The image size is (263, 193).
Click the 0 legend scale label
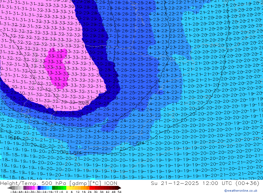(67, 192)
